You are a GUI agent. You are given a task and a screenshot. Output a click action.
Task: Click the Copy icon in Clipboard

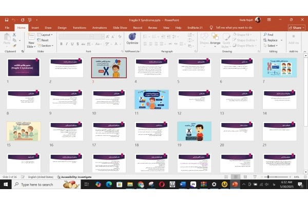(x=14, y=40)
